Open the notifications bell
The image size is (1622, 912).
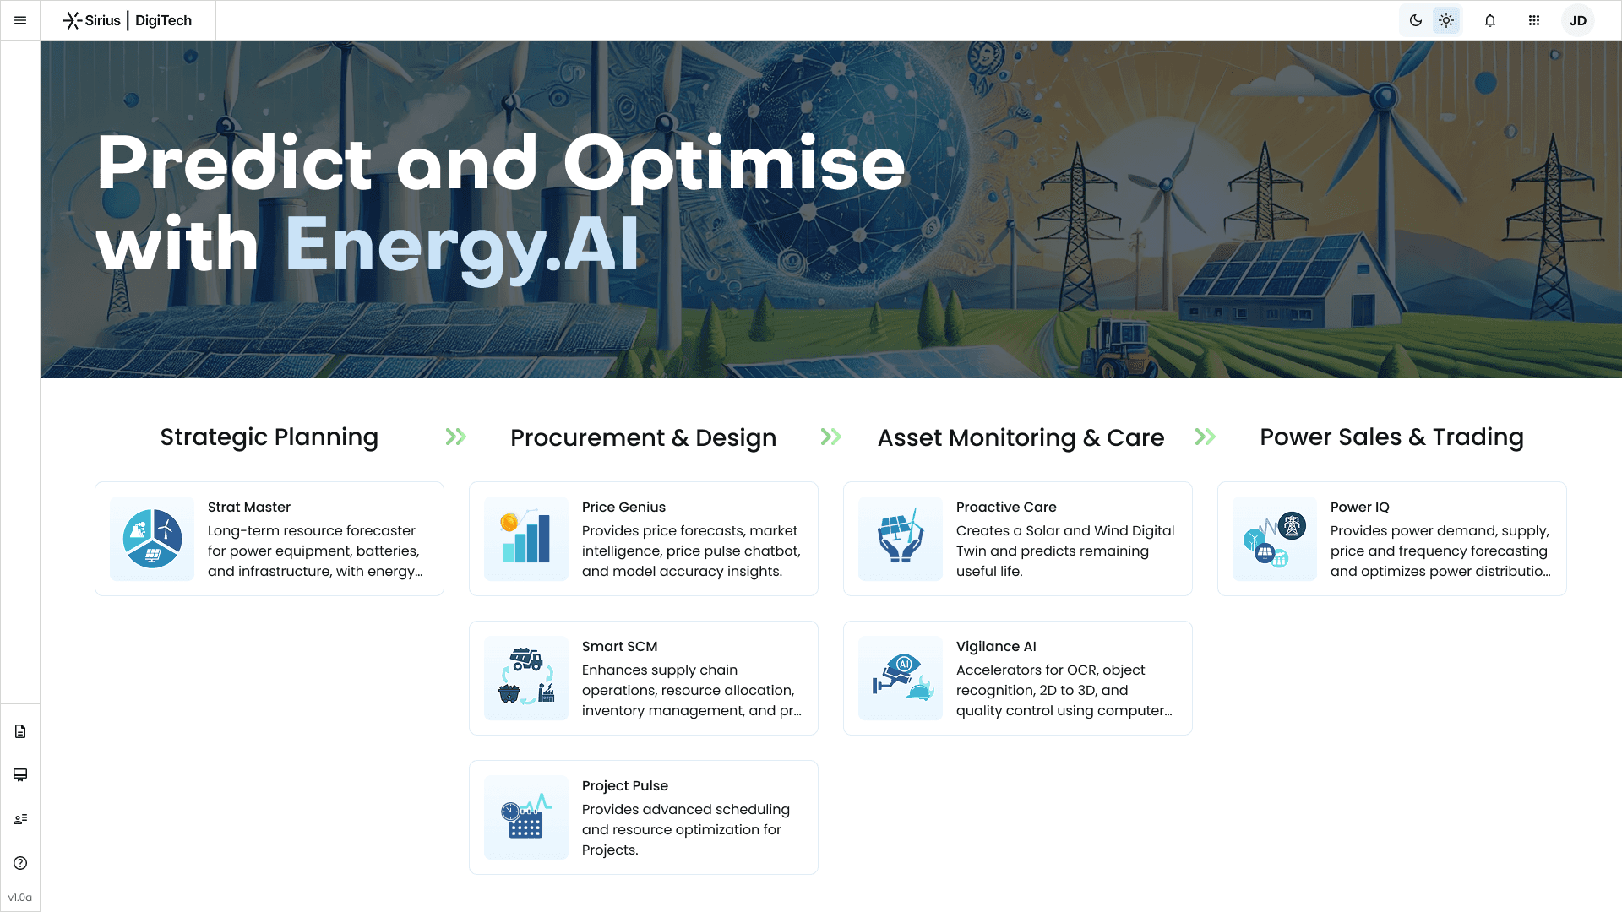[x=1490, y=20]
